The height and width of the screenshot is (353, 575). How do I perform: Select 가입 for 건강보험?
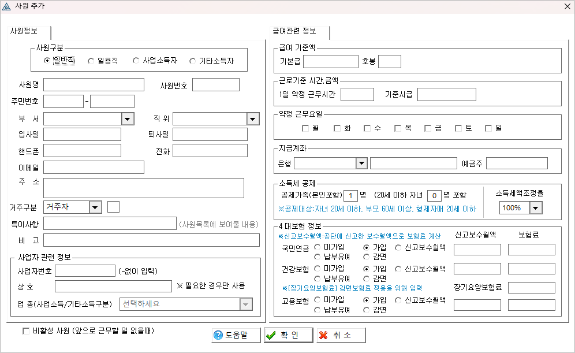[x=366, y=269]
